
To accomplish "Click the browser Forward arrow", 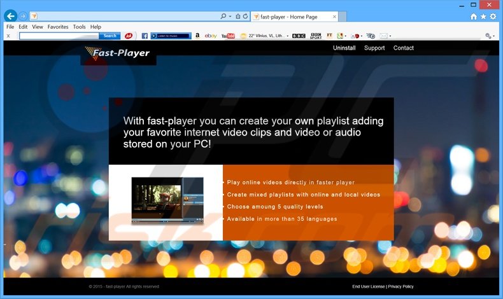I will (23, 16).
